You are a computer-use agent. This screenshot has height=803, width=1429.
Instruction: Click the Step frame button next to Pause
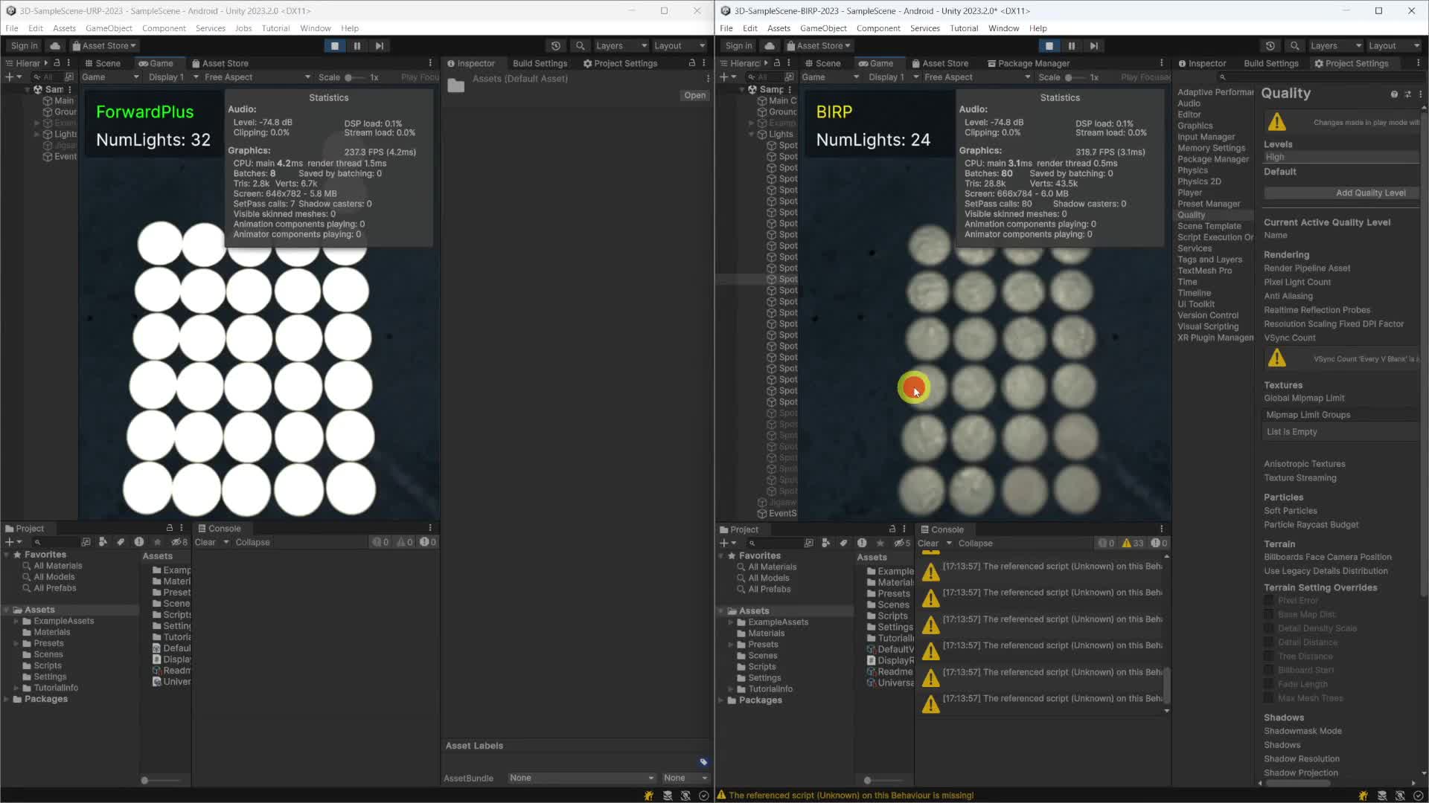1094,45
